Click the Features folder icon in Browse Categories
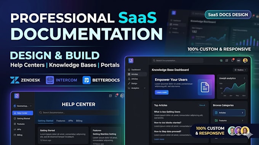The image size is (259, 145). point(216,121)
